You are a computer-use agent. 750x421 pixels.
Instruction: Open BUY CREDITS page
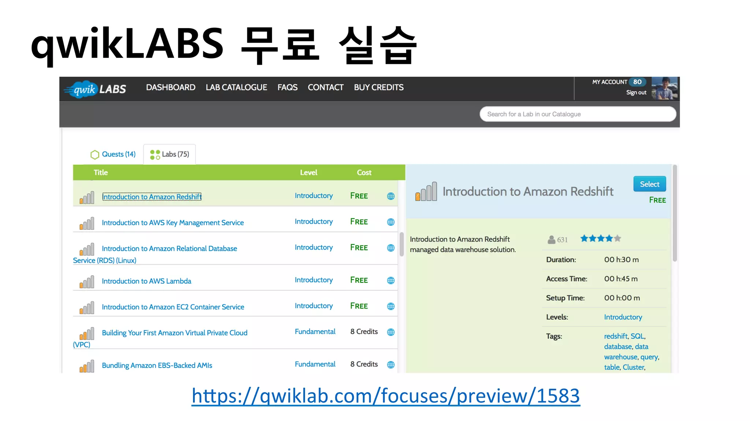tap(379, 87)
